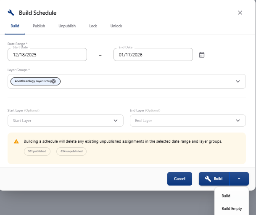Go to the Unlock tab
This screenshot has width=256, height=215.
(116, 26)
